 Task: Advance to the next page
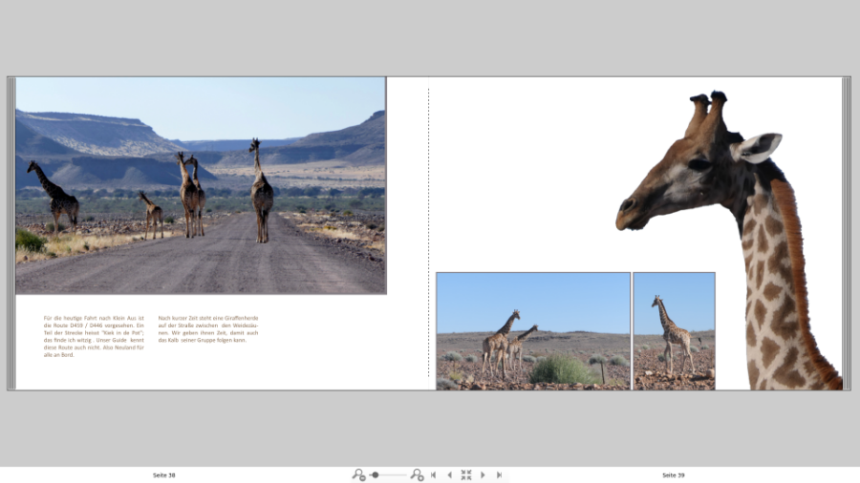click(x=483, y=474)
